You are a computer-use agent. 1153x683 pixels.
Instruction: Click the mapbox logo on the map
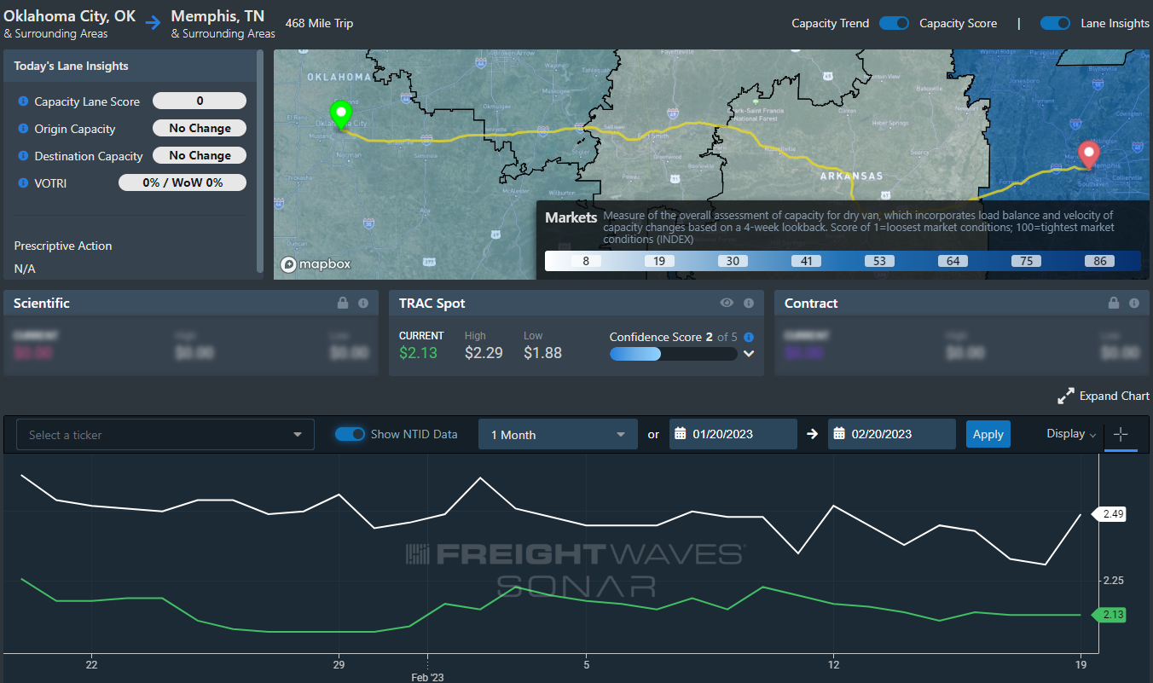click(x=316, y=264)
